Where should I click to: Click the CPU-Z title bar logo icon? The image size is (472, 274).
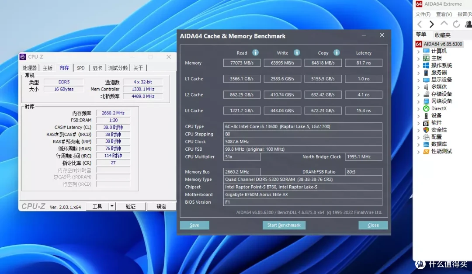23,57
